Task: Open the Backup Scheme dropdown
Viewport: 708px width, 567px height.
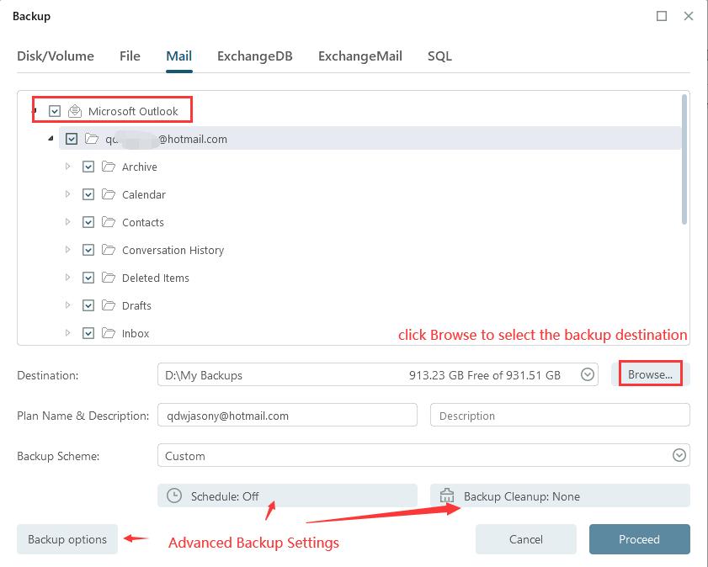Action: [x=679, y=456]
